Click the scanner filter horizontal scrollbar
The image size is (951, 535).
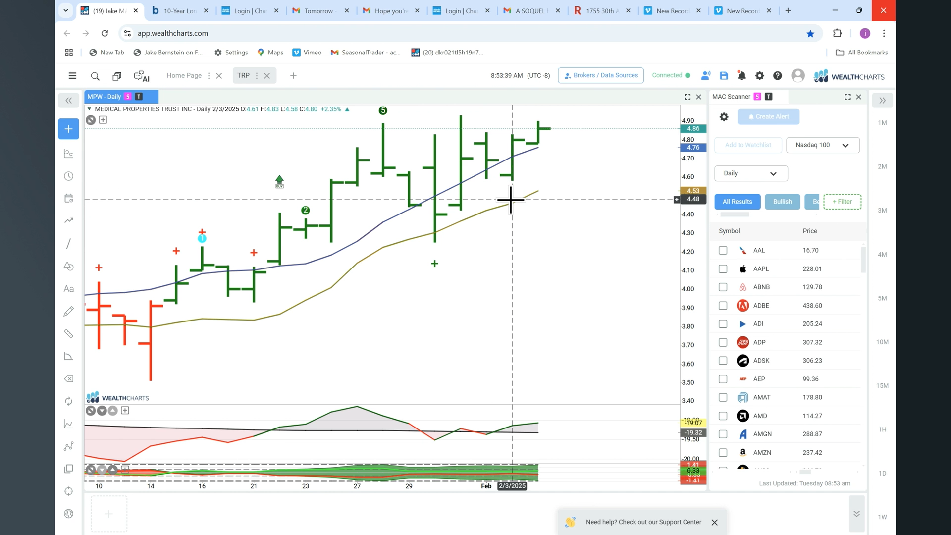click(735, 215)
